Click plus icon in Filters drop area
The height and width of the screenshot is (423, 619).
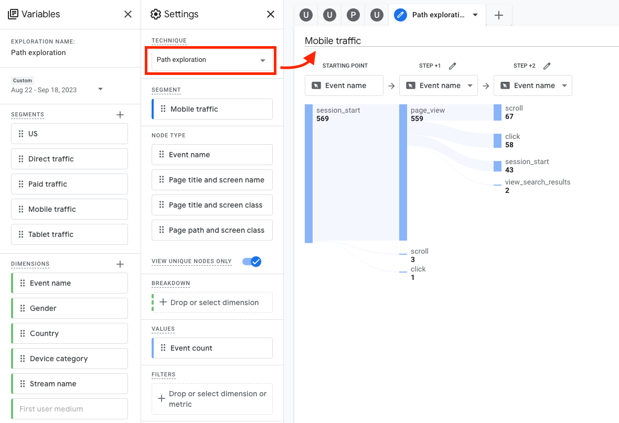click(x=162, y=398)
